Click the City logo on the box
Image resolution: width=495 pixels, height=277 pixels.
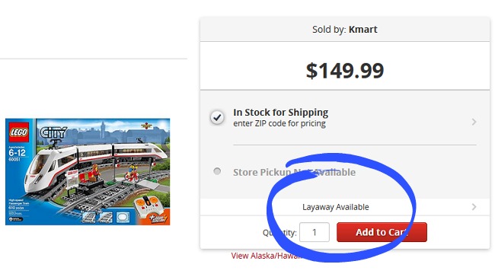pos(53,132)
